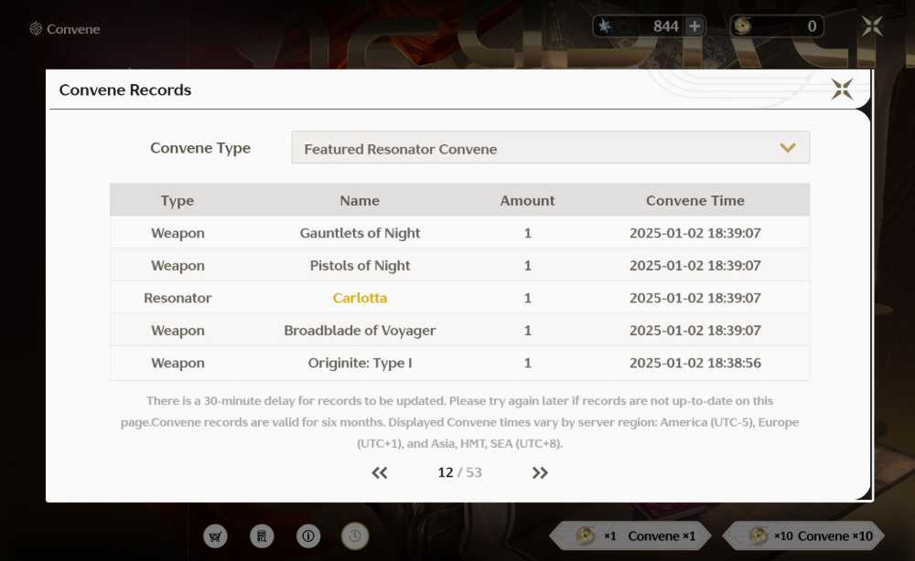The width and height of the screenshot is (915, 561).
Task: Click the Convene Records dialog title
Action: point(124,90)
